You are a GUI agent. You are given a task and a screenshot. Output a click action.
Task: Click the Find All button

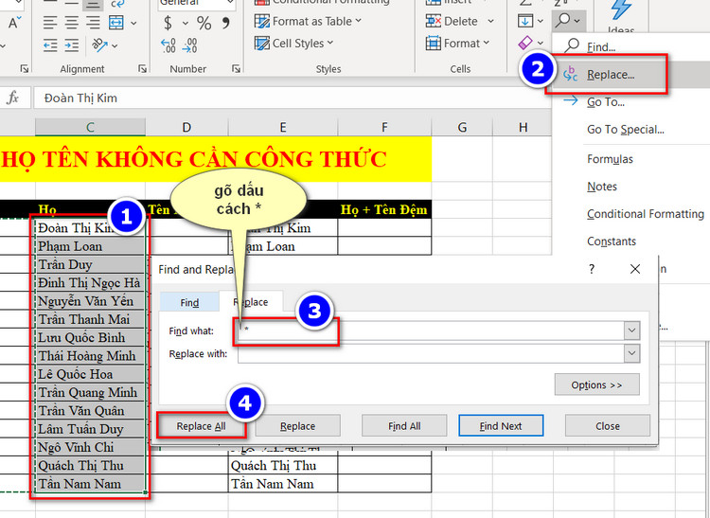[x=404, y=425]
